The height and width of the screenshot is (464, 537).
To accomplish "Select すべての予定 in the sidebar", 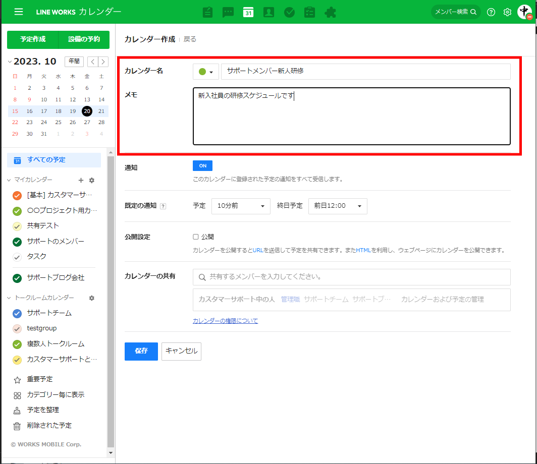I will pyautogui.click(x=46, y=160).
